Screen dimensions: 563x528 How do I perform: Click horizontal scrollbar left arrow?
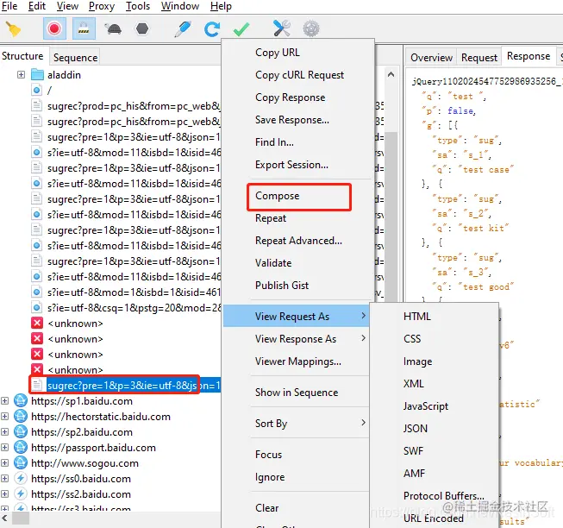click(4, 519)
